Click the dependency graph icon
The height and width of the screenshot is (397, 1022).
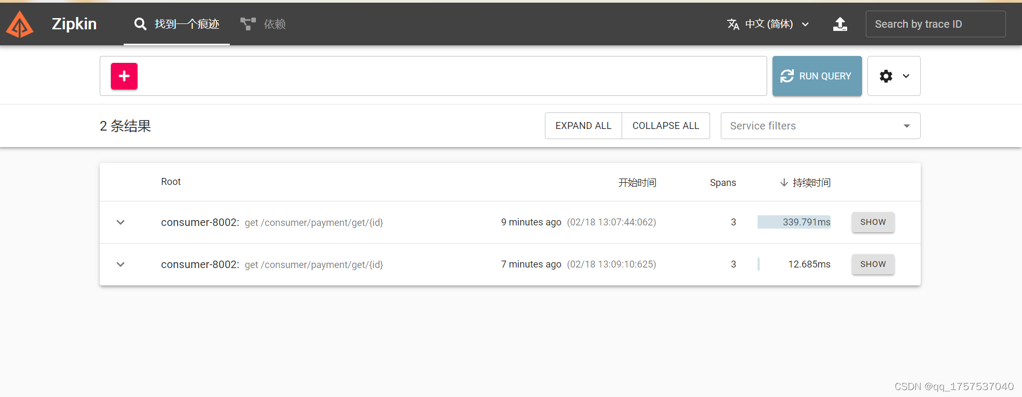point(248,24)
